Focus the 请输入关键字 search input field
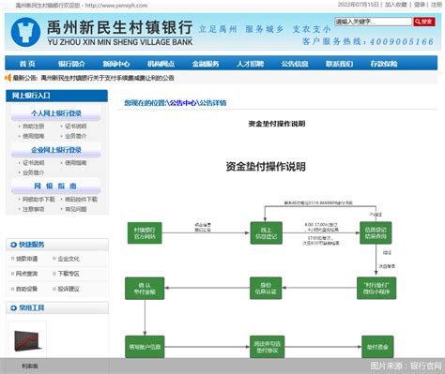Screen dimensions: 445x374 point(373,22)
